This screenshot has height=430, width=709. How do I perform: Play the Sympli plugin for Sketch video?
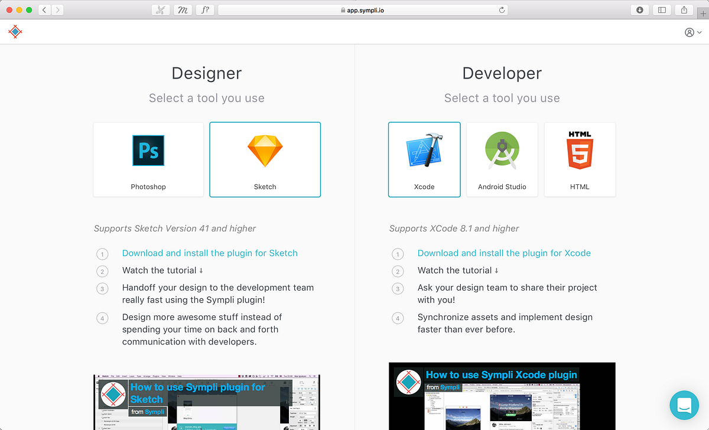pos(206,402)
